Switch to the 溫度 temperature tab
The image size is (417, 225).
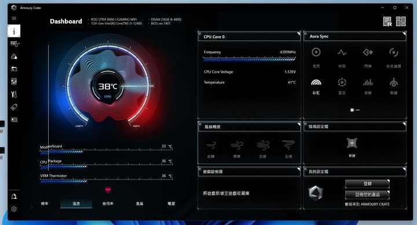[x=76, y=204]
